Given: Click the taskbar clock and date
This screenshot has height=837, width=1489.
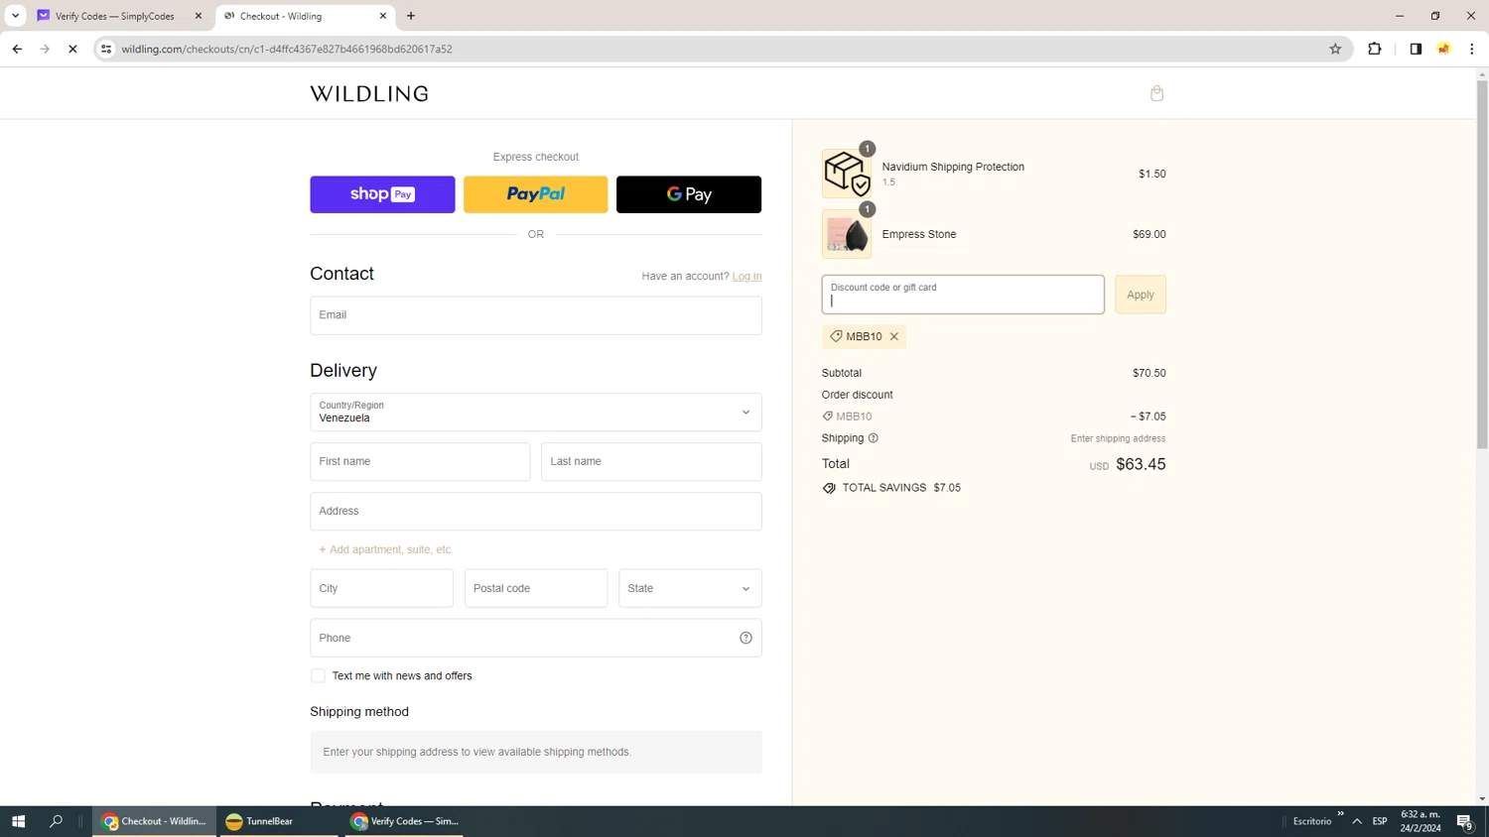Looking at the screenshot, I should 1421,821.
